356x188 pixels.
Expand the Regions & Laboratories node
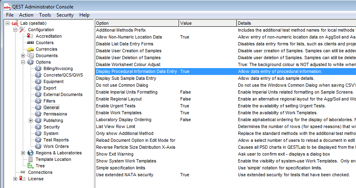23,153
